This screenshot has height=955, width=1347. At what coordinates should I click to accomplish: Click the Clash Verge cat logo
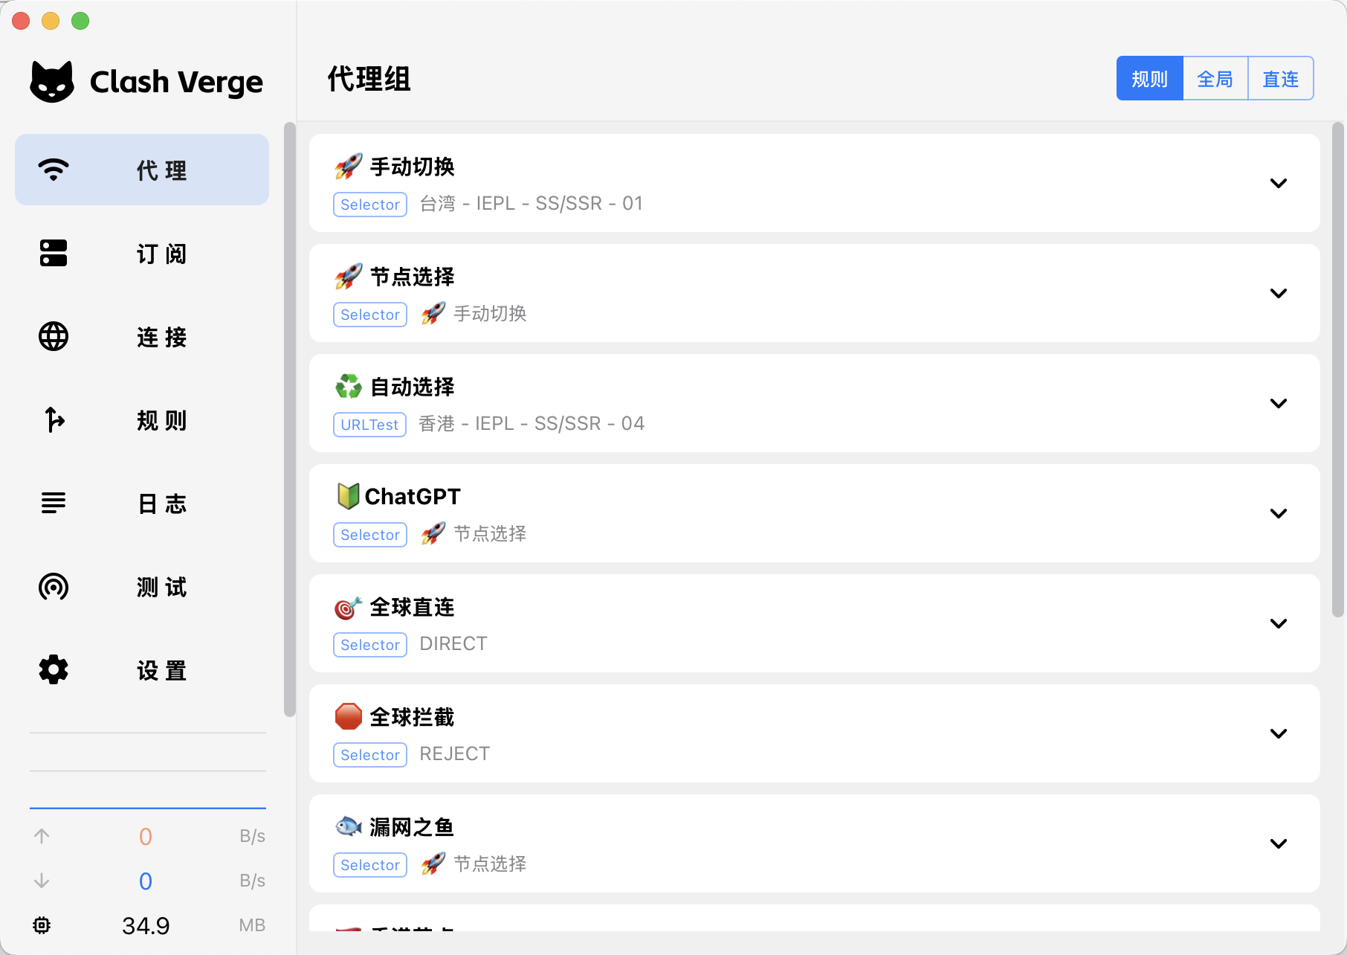52,82
